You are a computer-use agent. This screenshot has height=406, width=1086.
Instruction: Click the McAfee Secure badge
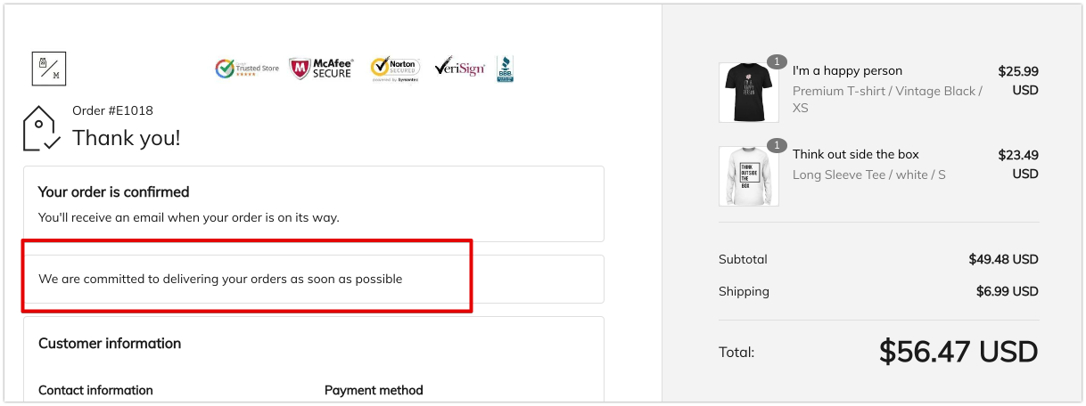321,69
